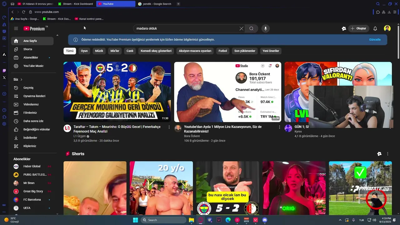Select the Müzik filter chip
The width and height of the screenshot is (400, 225).
99,51
